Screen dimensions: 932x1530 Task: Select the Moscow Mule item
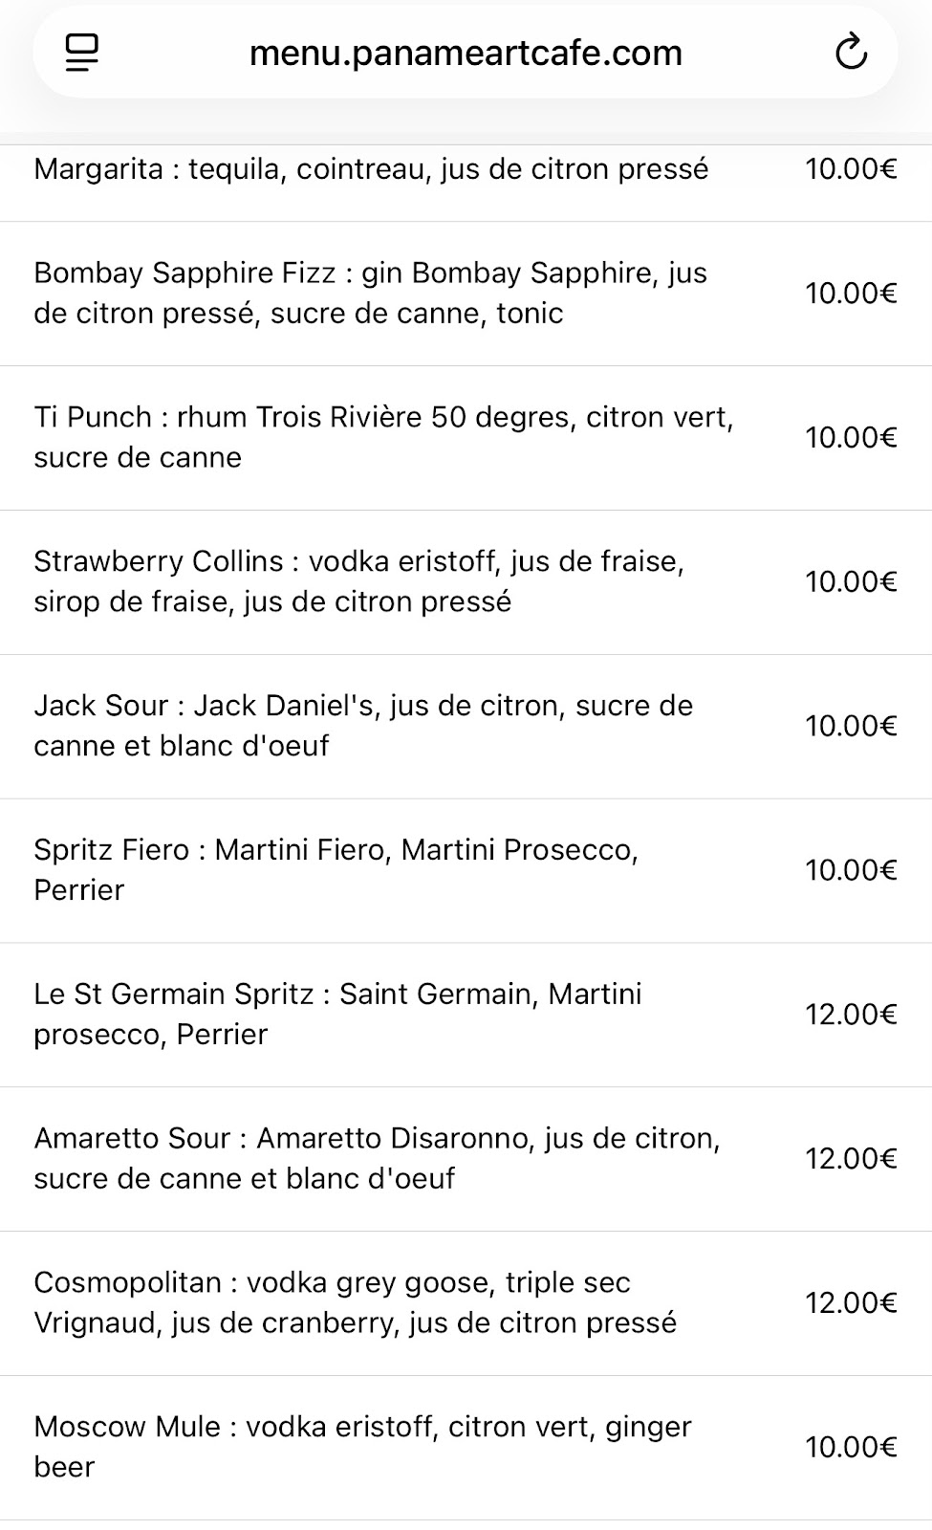point(466,1448)
